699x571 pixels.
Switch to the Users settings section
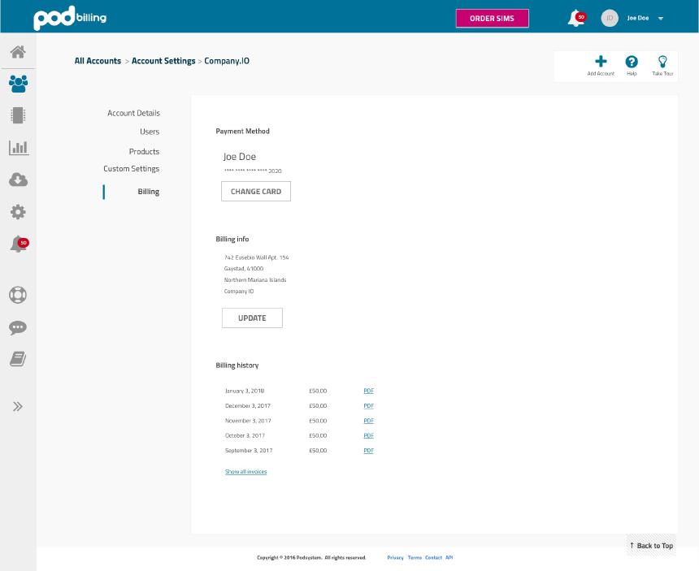tap(150, 132)
